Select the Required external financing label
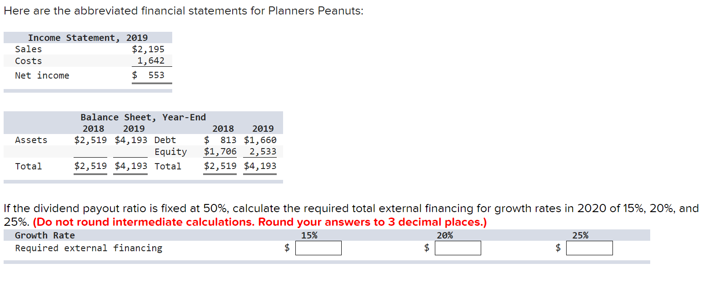This screenshot has width=712, height=288. pos(89,248)
